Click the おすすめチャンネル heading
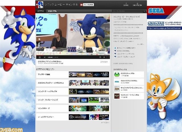The height and width of the screenshot is (132, 182). point(120,69)
